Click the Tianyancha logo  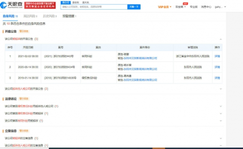11,5
